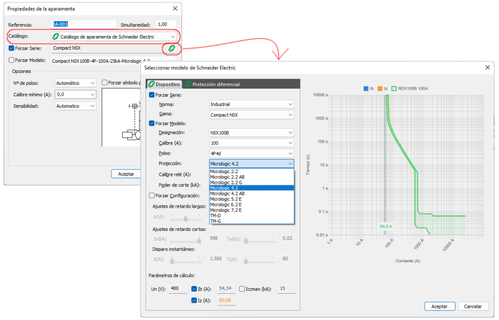Click the Ti(A) slider handle

pyautogui.click(x=246, y=261)
